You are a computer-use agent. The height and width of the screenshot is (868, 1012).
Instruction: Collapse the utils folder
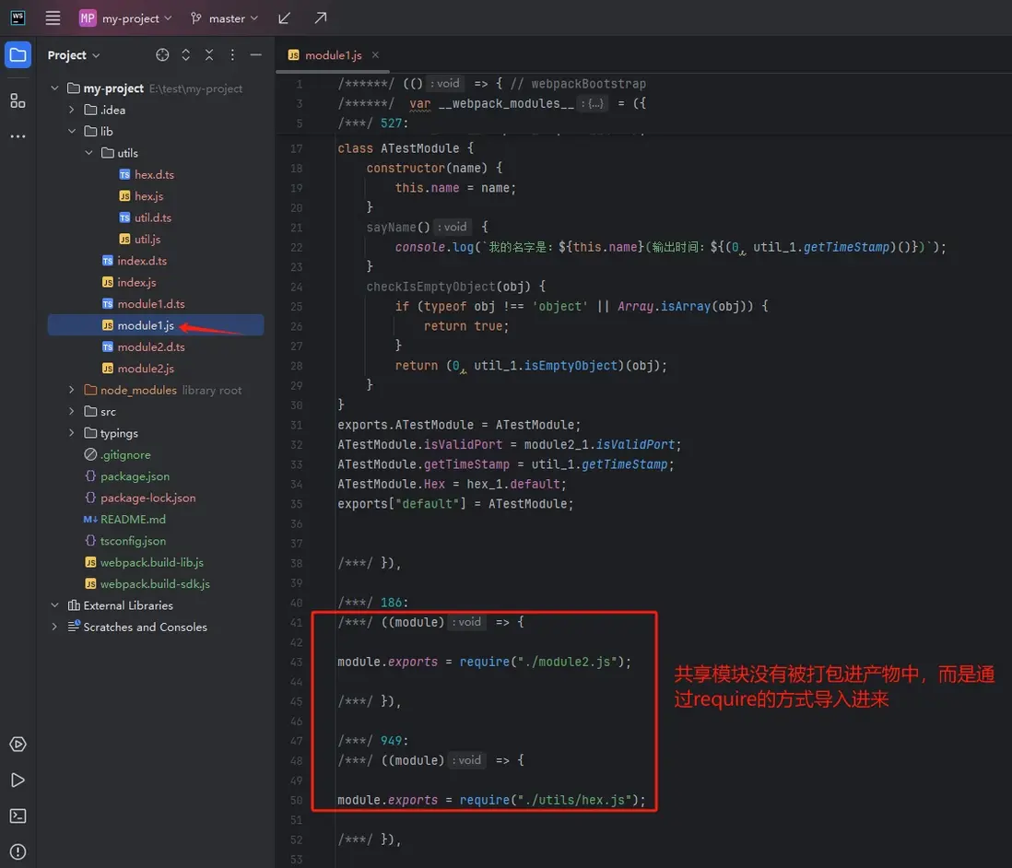pos(88,153)
